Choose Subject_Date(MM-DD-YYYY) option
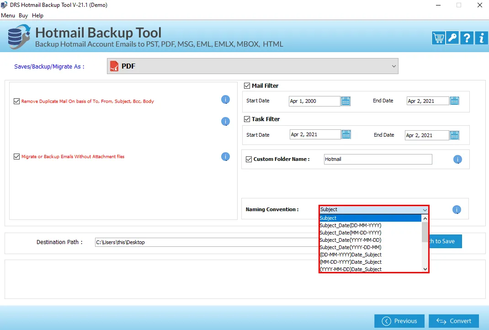Screen dimensions: 489x330 (x=371, y=233)
